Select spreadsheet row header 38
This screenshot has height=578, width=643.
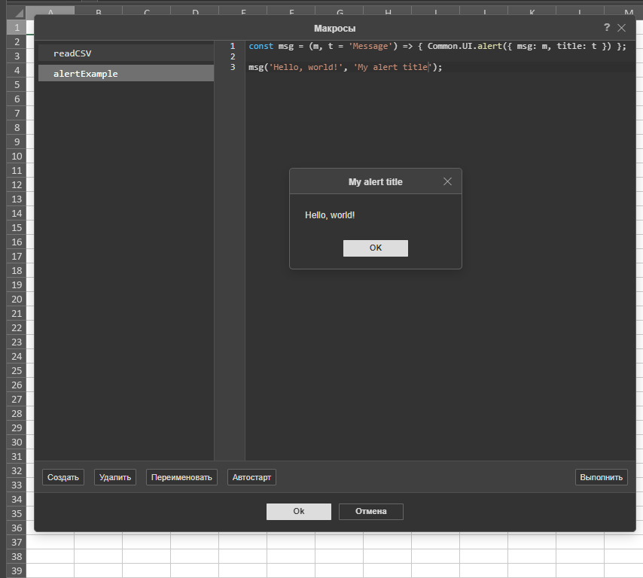pos(17,557)
